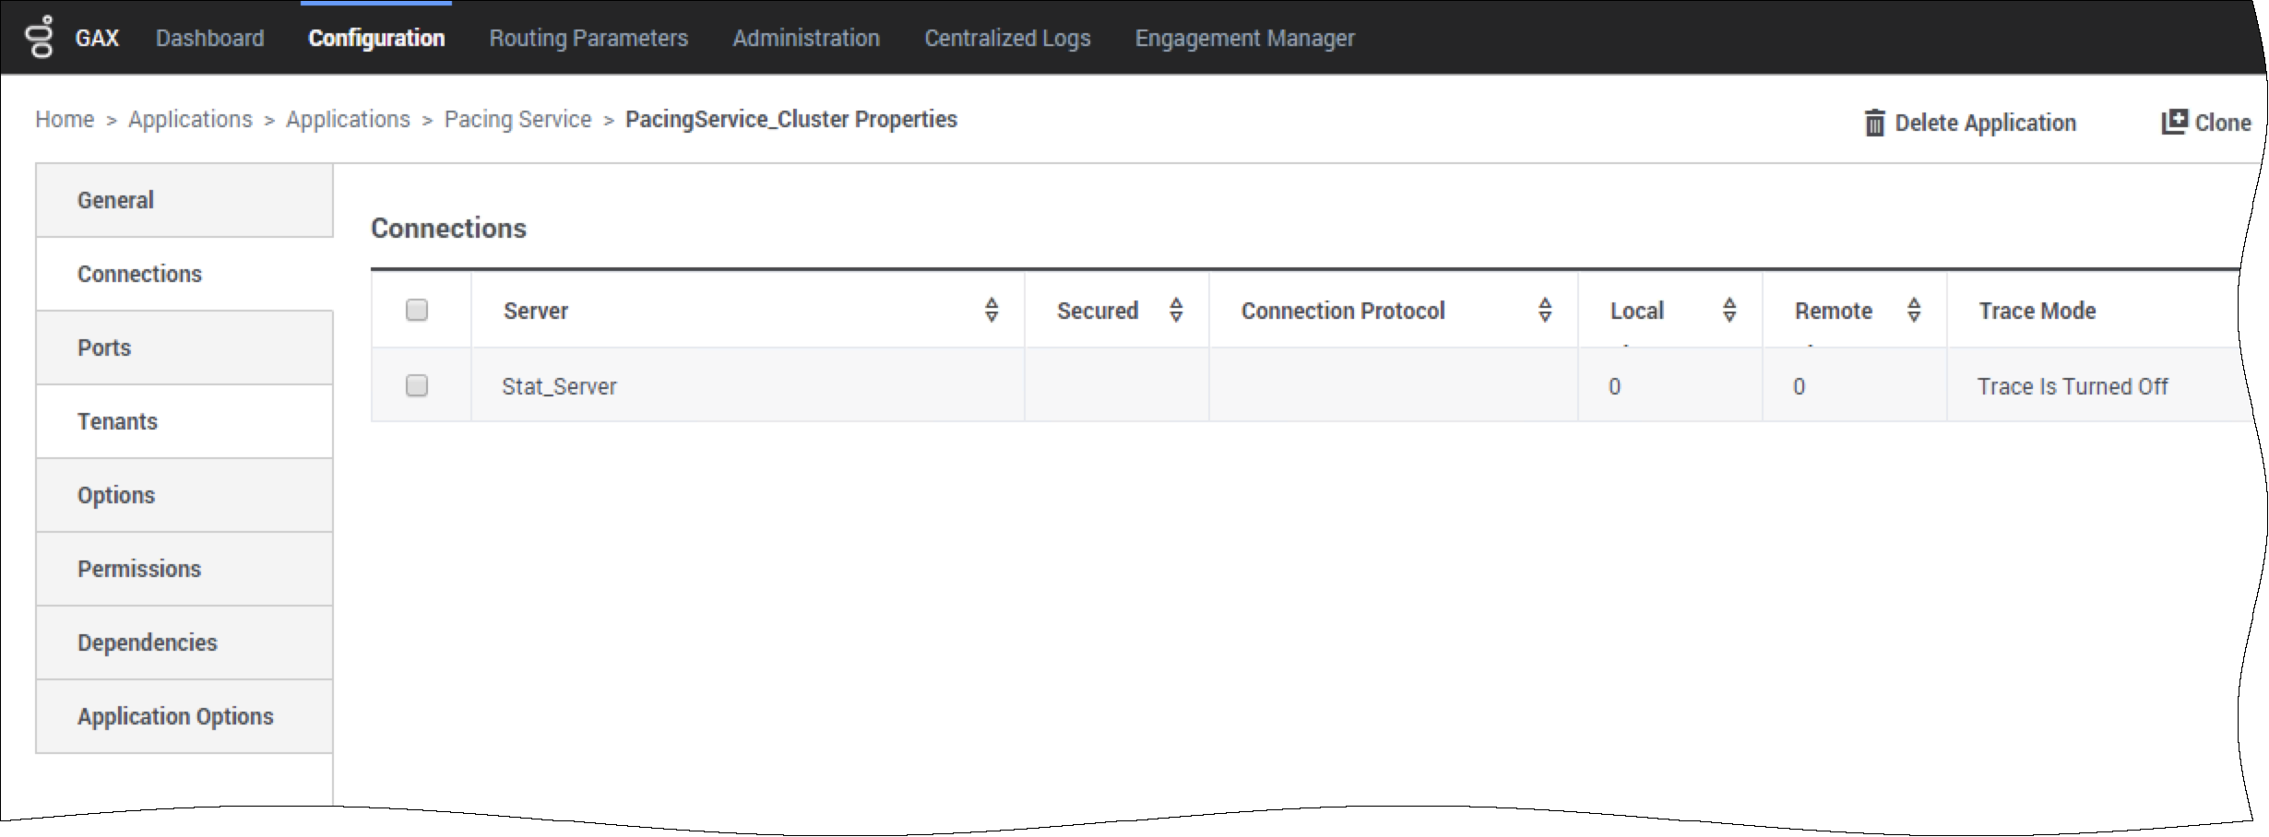Open Engagement Manager menu
The height and width of the screenshot is (837, 2269).
click(1244, 38)
